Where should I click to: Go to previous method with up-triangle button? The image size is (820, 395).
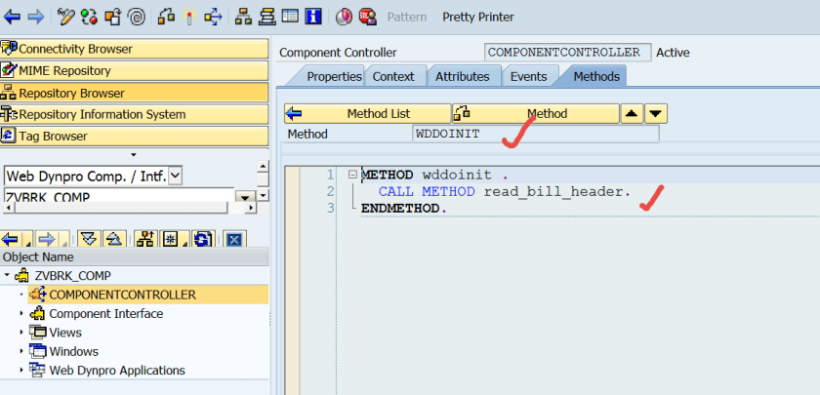point(632,113)
